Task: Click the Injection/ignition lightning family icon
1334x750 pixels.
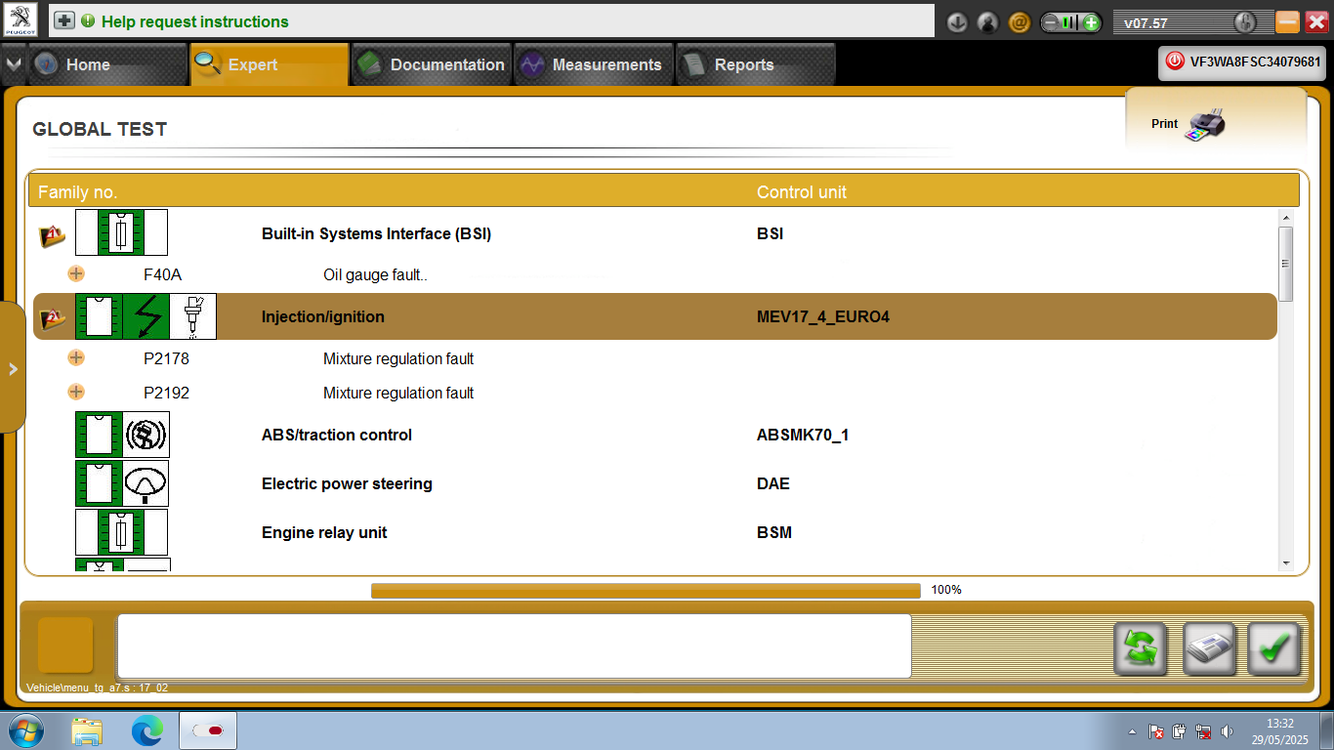Action: pos(146,316)
